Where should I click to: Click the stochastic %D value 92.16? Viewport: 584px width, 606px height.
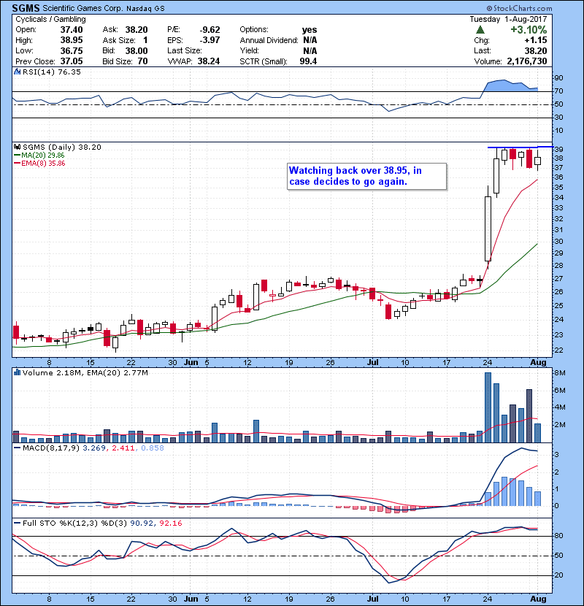(170, 523)
